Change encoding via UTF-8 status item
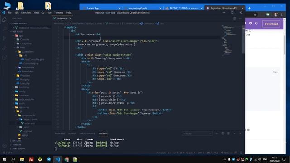 [201, 153]
